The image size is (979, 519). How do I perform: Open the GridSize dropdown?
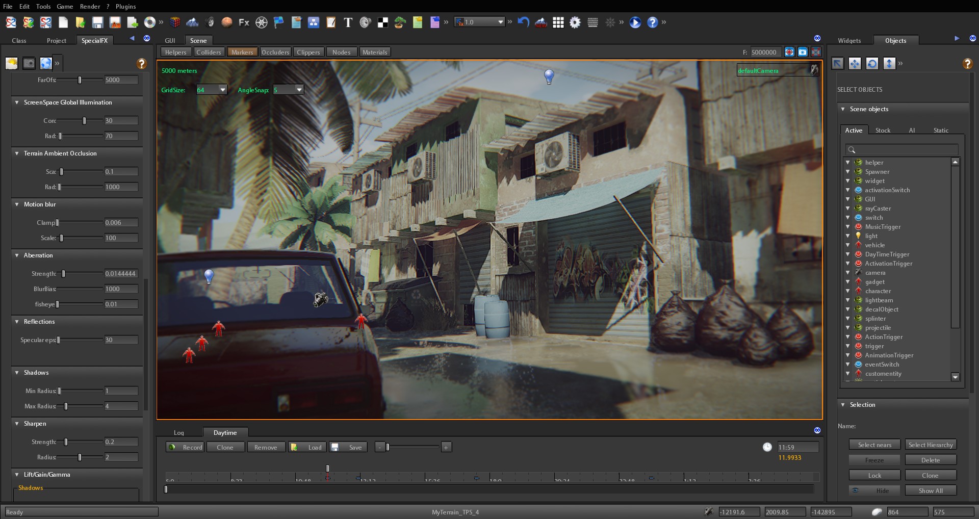(x=223, y=89)
